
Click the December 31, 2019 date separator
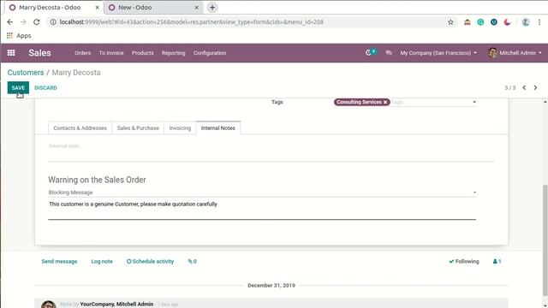coord(271,285)
